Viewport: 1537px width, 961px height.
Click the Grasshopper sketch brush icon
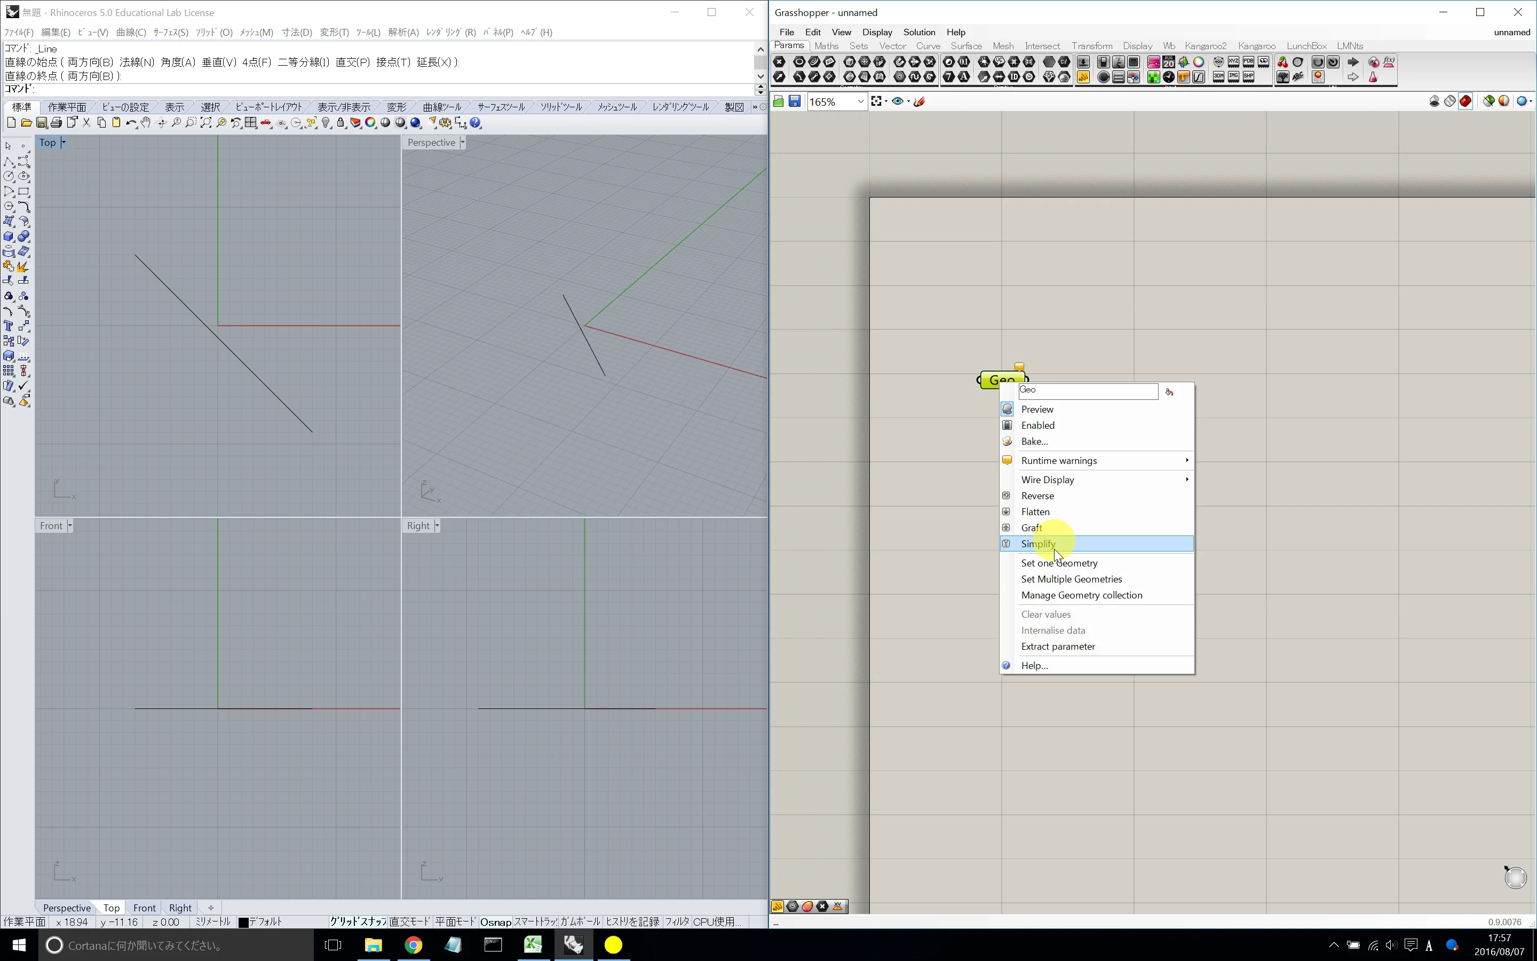pos(919,101)
